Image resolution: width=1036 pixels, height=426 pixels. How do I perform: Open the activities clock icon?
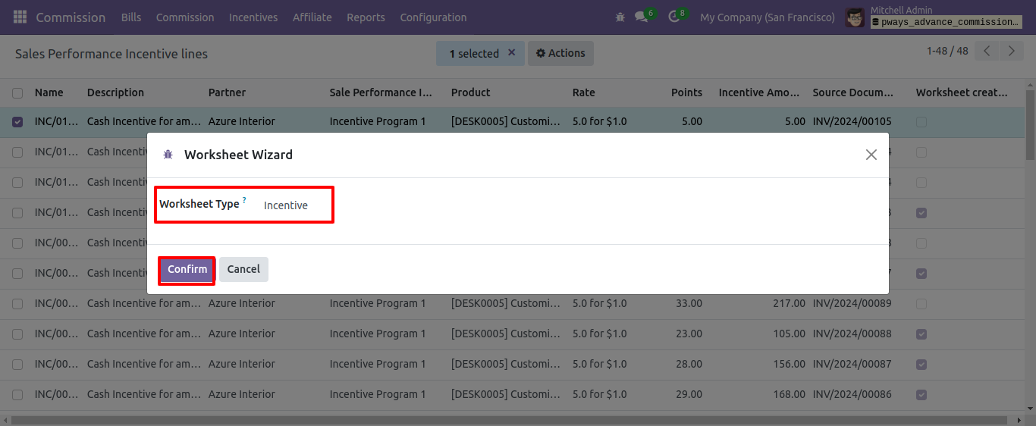[x=673, y=17]
